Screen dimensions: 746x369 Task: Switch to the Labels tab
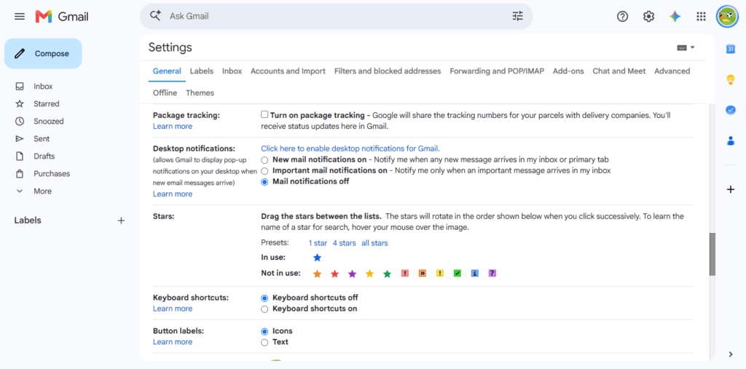click(x=202, y=71)
